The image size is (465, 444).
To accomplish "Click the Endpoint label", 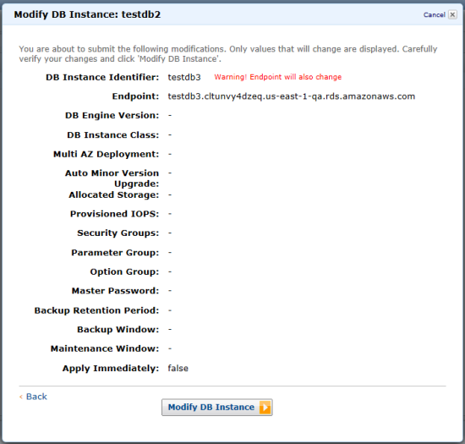I will (x=135, y=96).
